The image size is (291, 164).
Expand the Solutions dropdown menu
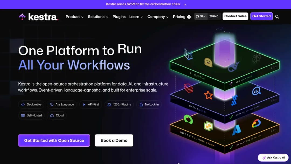click(98, 17)
